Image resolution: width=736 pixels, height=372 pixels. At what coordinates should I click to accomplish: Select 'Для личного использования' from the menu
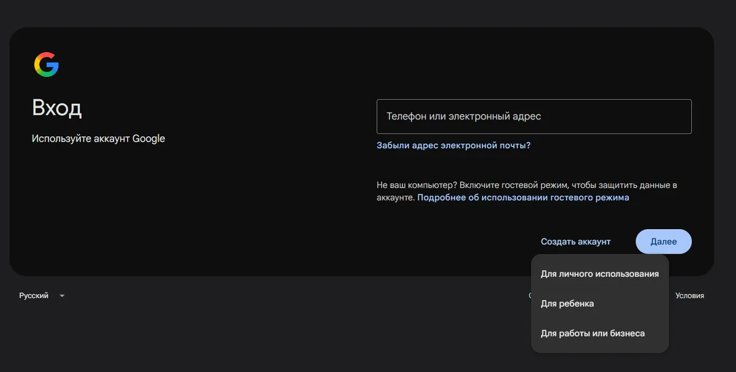click(x=600, y=274)
